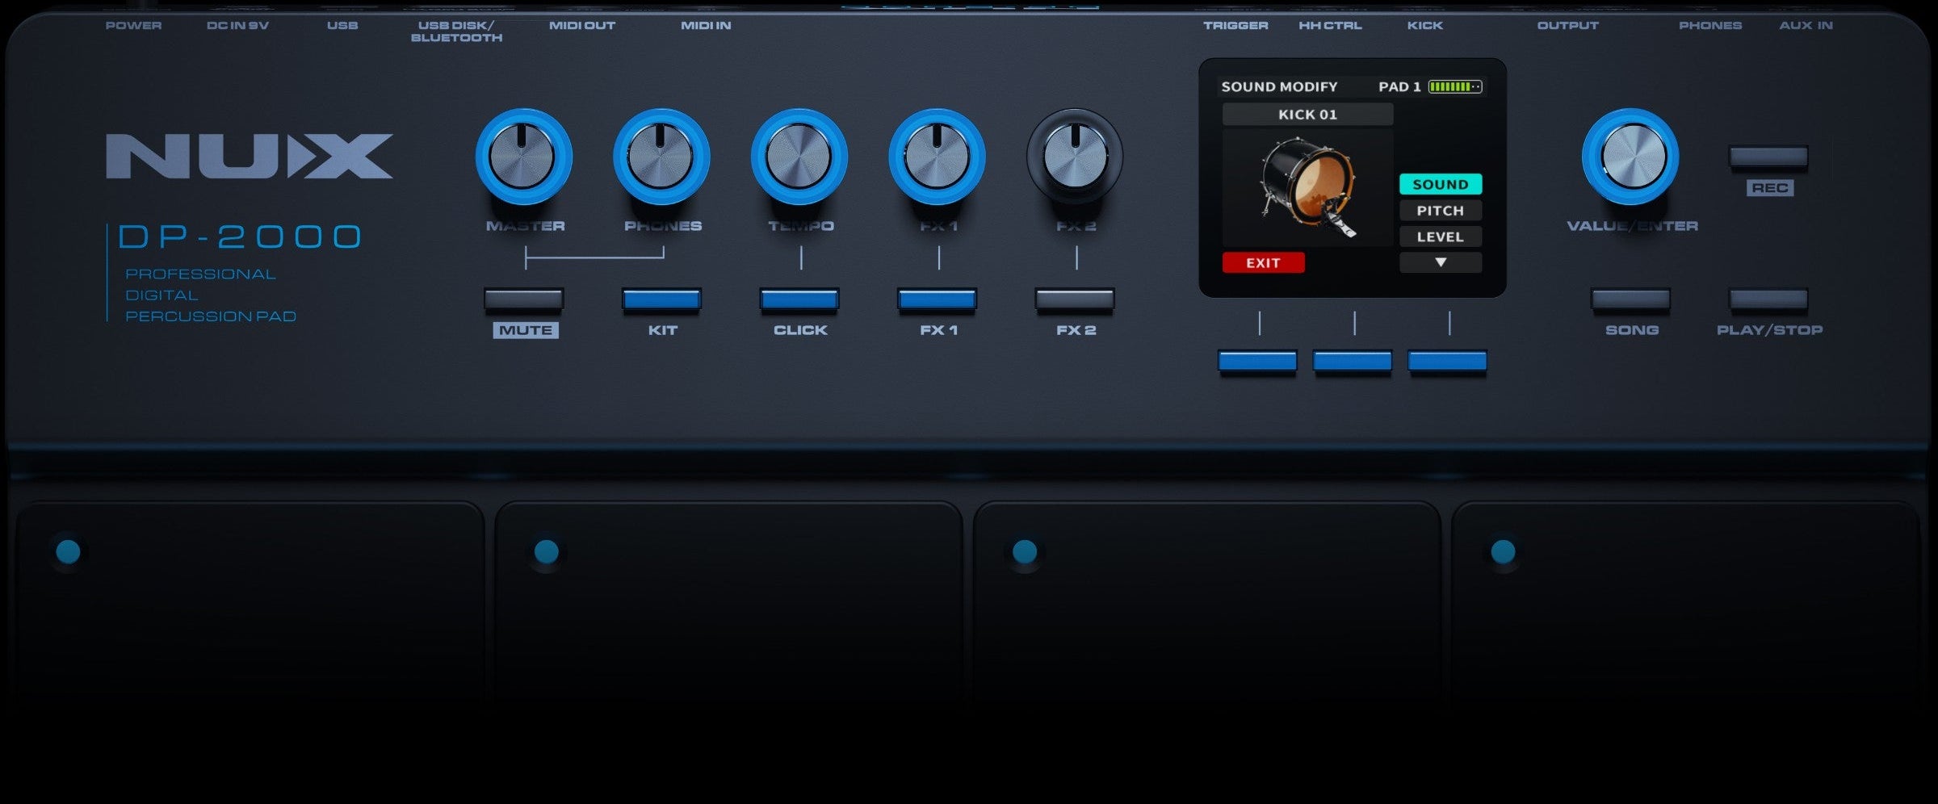
Task: Click the blue soft button under EXIT
Action: pyautogui.click(x=1257, y=361)
